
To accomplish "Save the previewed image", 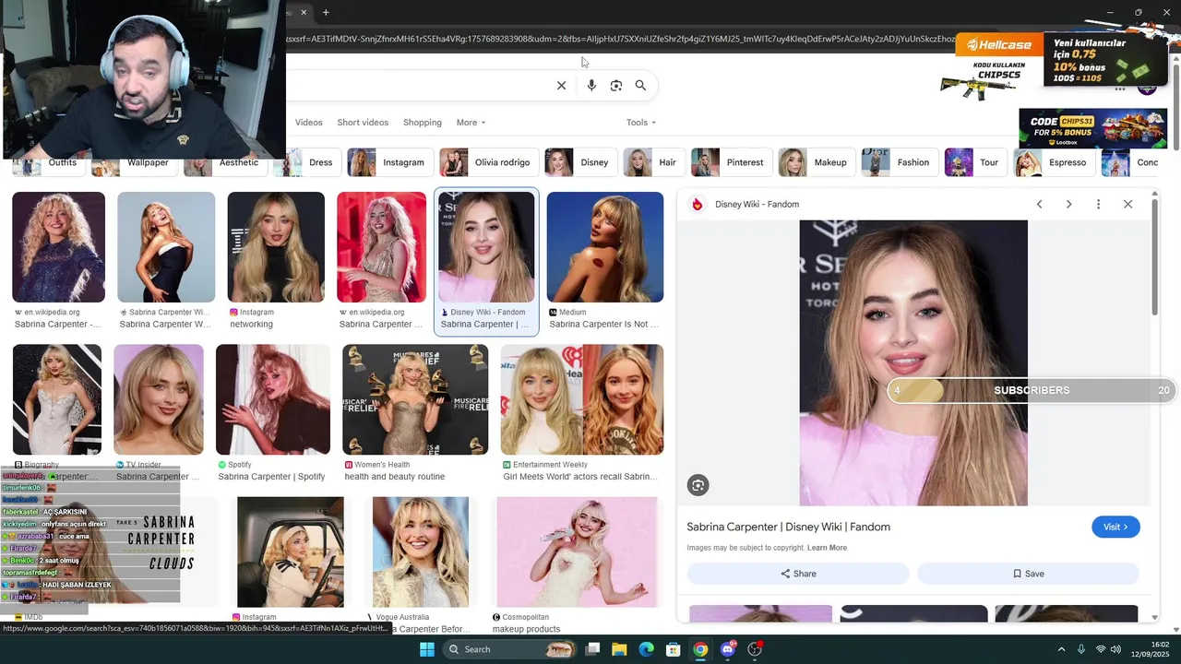I will 1028,574.
